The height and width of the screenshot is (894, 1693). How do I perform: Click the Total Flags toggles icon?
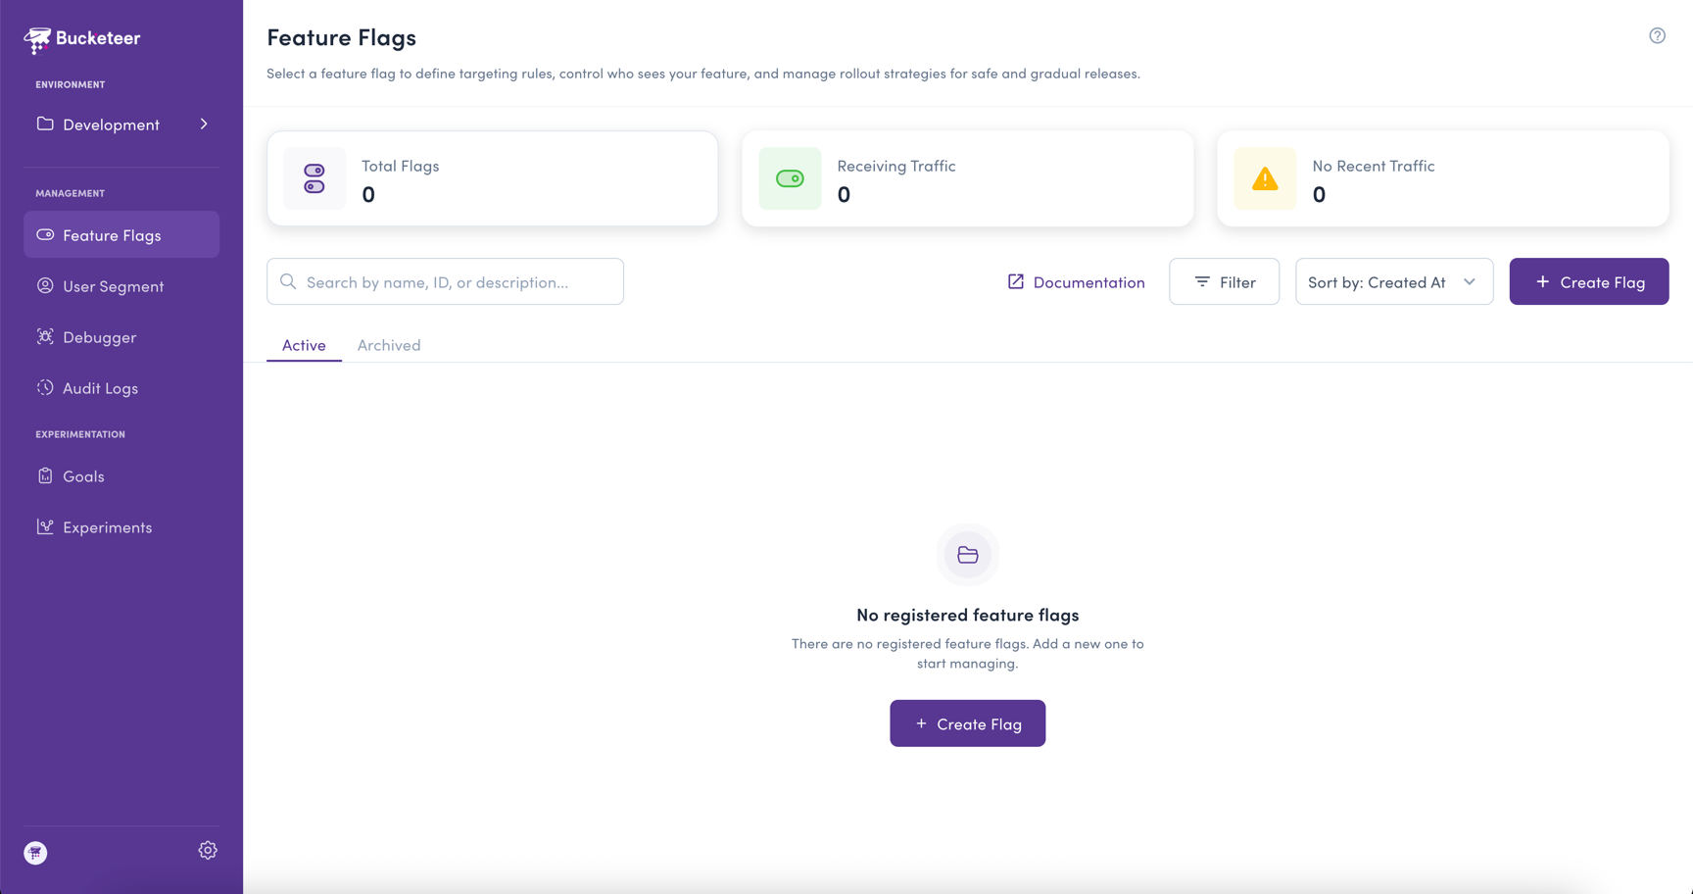314,178
